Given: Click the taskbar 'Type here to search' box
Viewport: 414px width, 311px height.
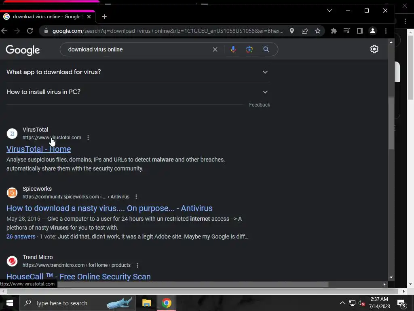Looking at the screenshot, I should point(78,303).
